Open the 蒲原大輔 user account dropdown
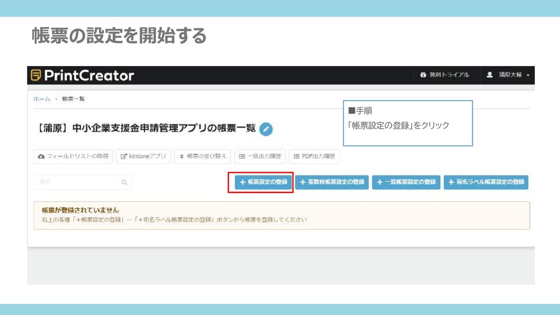This screenshot has width=560, height=315. 508,75
